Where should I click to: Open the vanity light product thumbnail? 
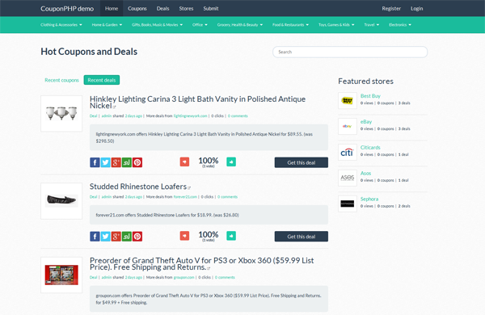click(x=61, y=113)
